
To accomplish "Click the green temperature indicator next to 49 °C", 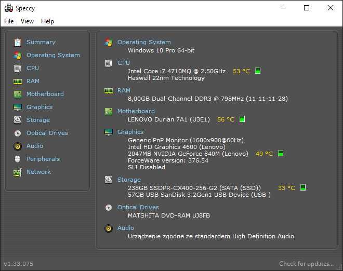I will [x=281, y=153].
